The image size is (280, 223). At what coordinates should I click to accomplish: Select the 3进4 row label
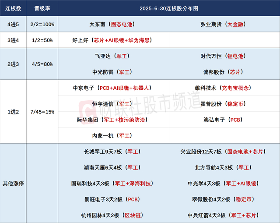13,40
